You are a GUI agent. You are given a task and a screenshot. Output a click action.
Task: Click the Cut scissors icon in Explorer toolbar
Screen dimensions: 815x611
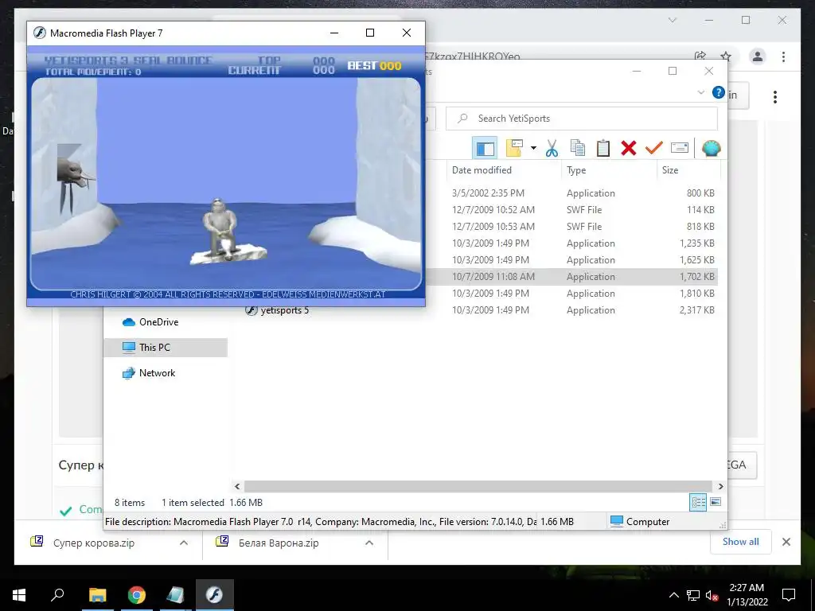(552, 148)
